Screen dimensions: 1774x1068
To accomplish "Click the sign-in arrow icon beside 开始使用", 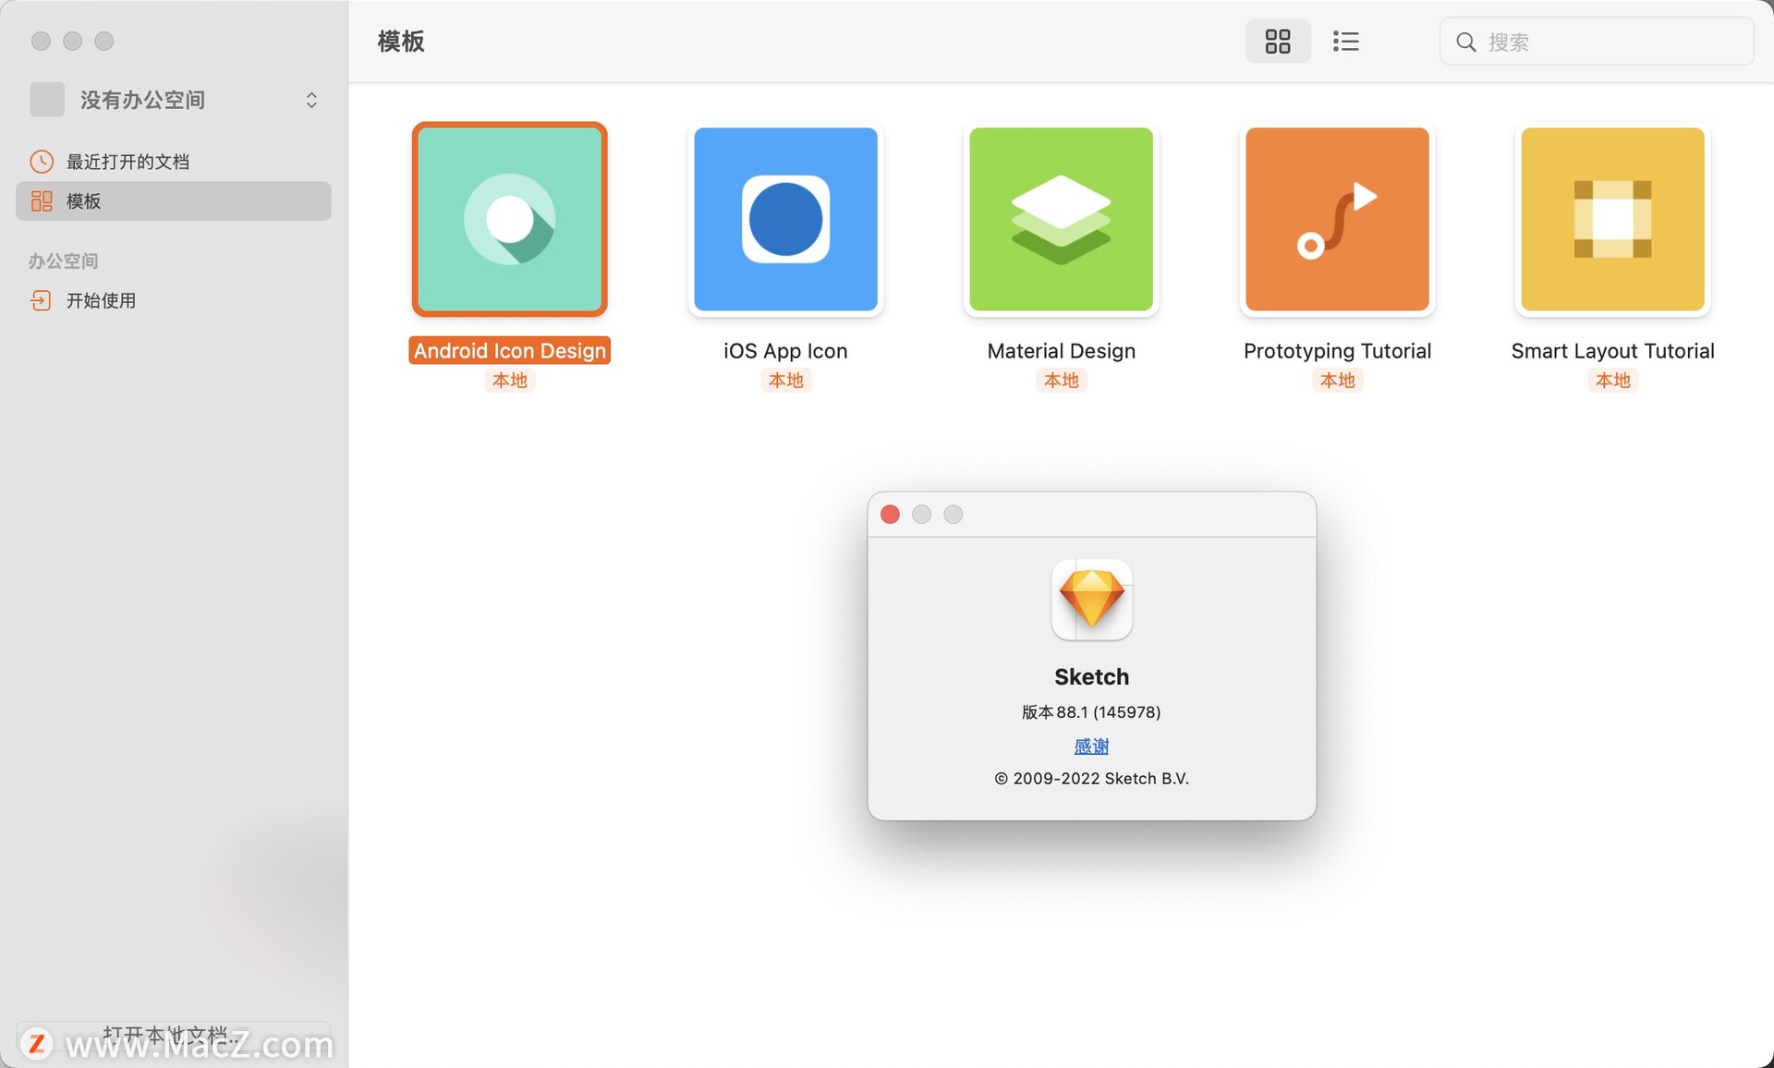I will [42, 300].
